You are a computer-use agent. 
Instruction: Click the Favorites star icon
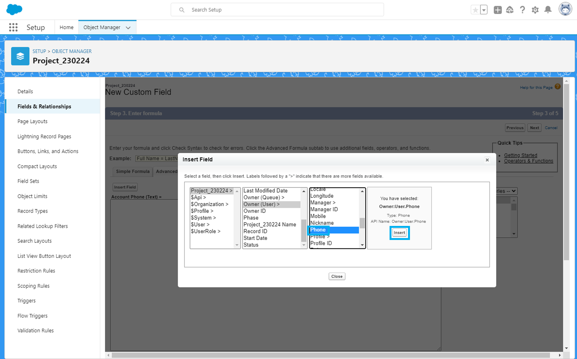coord(475,10)
